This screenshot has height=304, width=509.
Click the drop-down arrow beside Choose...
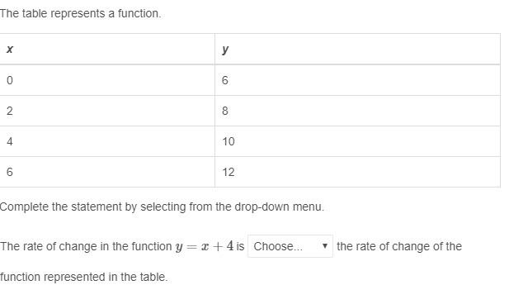[324, 246]
